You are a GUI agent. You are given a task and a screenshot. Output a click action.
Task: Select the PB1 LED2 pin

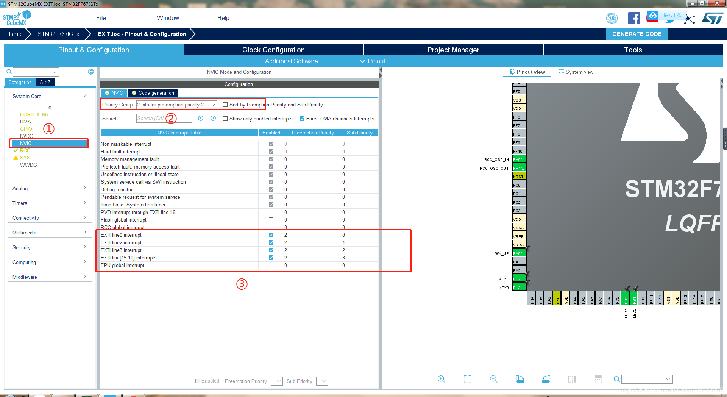click(634, 298)
